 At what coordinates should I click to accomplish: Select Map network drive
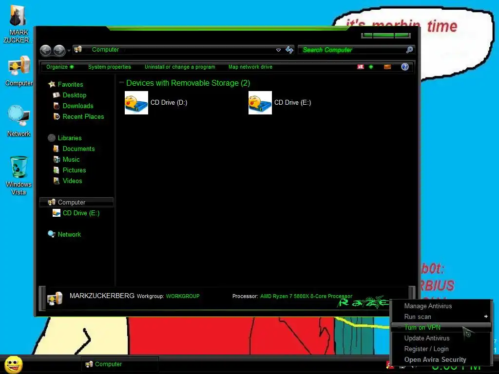click(x=250, y=67)
